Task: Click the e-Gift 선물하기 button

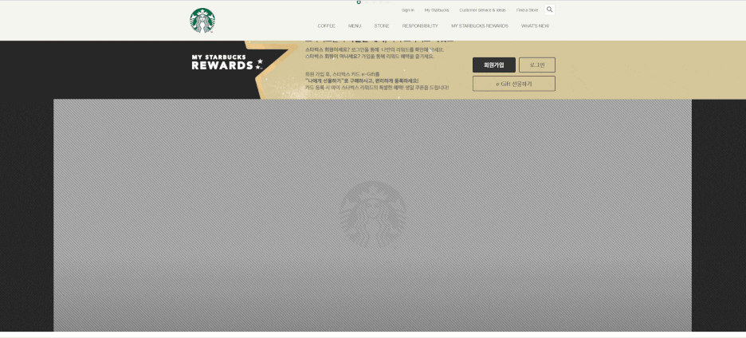Action: (x=514, y=84)
